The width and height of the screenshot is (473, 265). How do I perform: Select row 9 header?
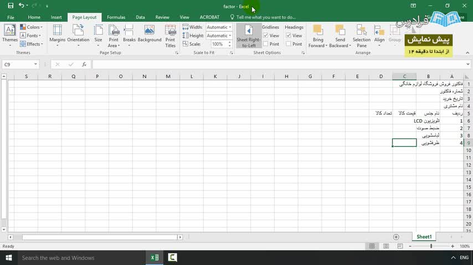click(468, 143)
